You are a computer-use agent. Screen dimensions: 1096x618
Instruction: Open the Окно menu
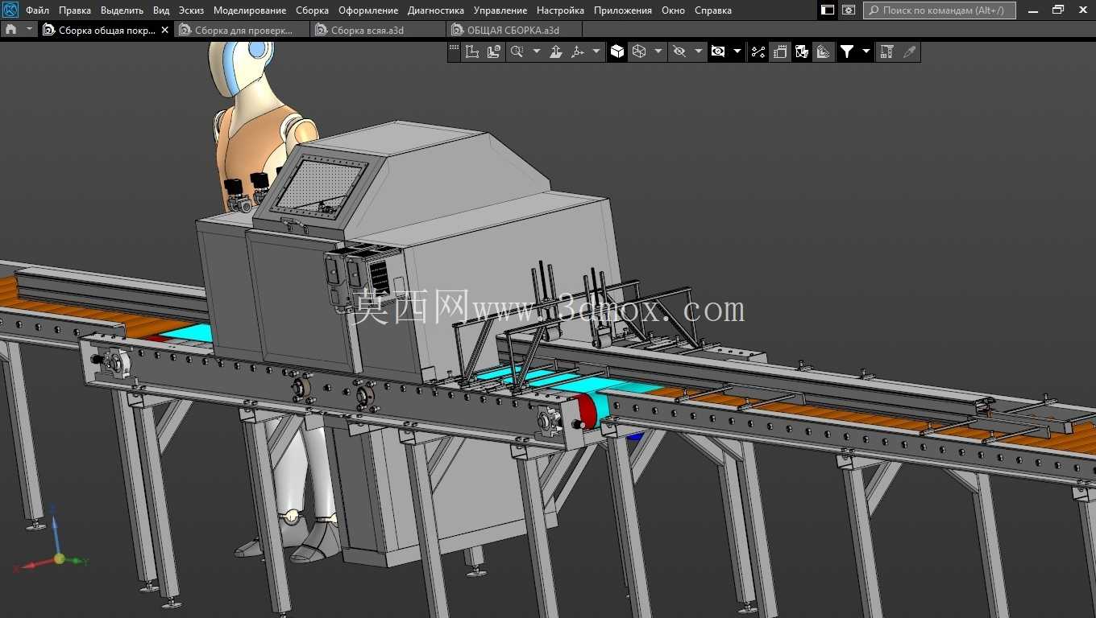pos(673,10)
